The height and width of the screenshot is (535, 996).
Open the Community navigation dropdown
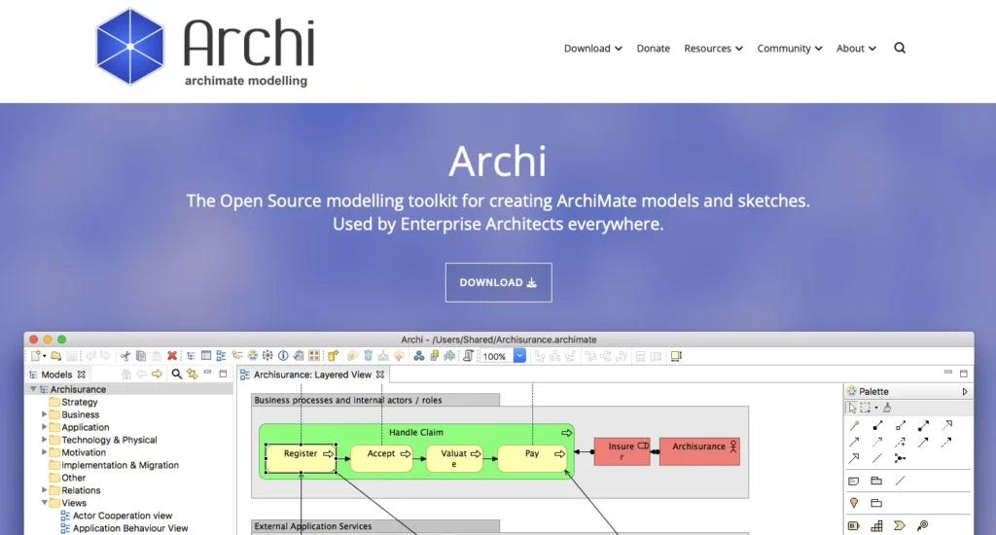coord(790,49)
